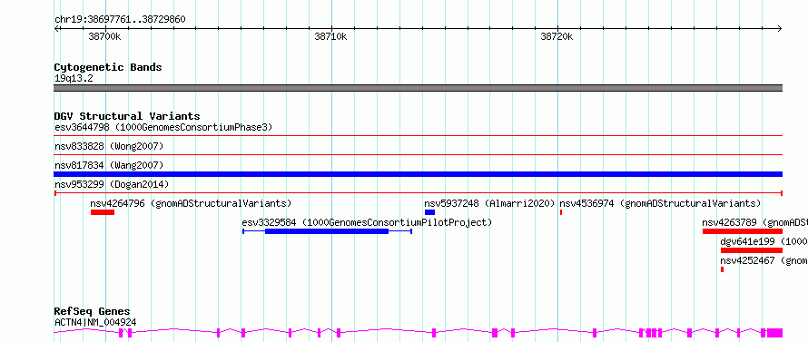808x342 pixels.
Task: Select the red dgv641e199 variant bar
Action: [x=752, y=250]
